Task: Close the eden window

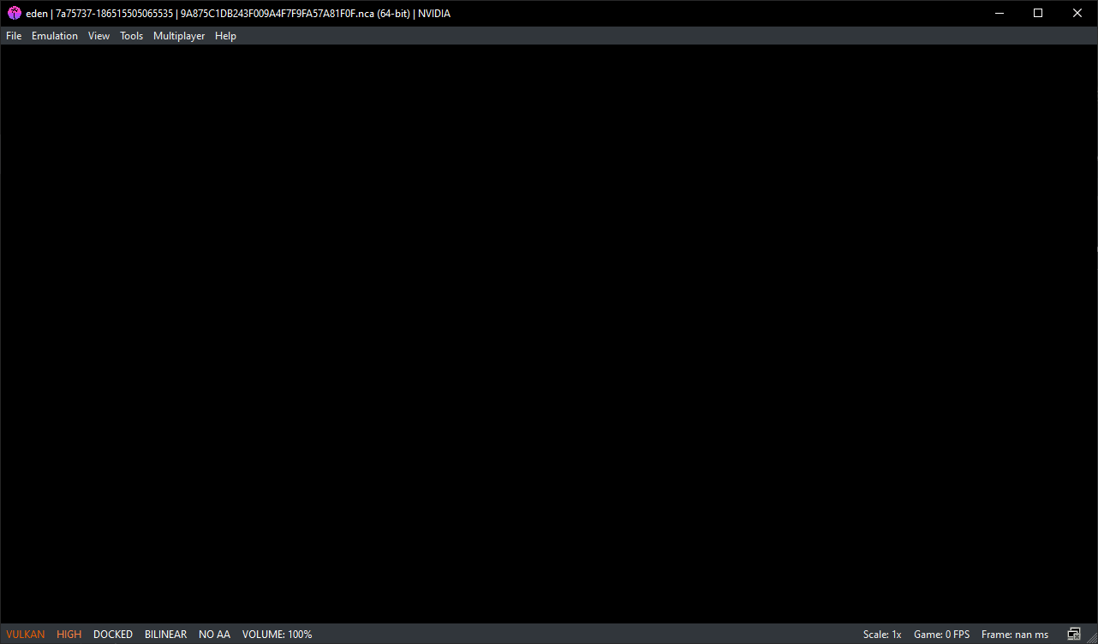Action: [1077, 14]
